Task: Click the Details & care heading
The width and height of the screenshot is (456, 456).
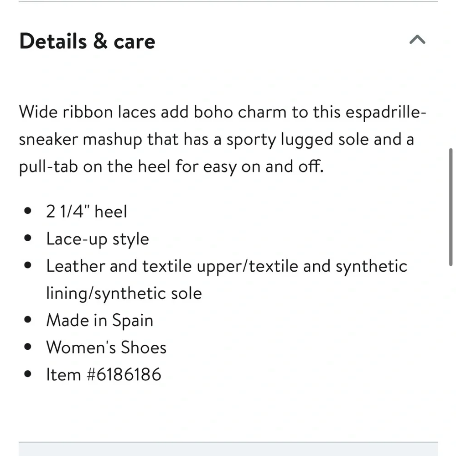Action: pos(87,41)
